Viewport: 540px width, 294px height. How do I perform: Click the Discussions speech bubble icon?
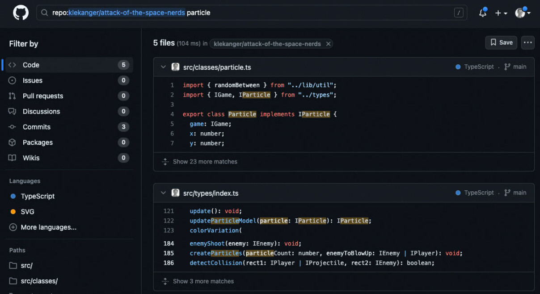point(13,111)
